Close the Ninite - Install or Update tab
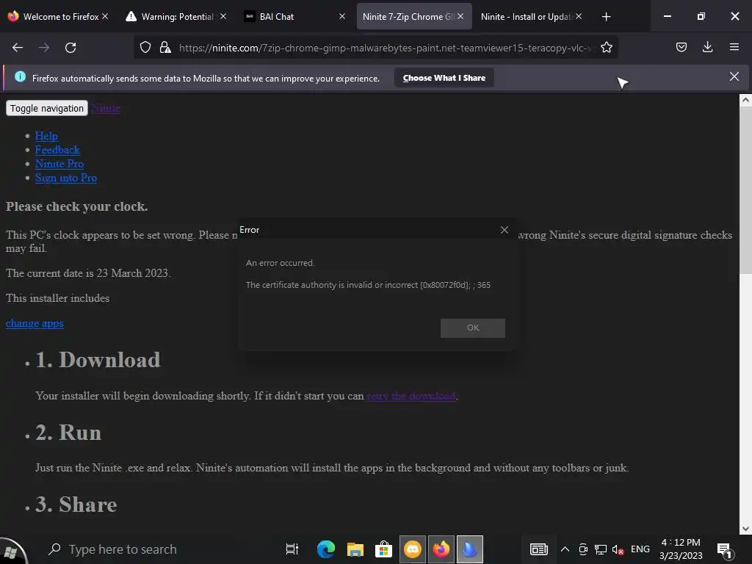752x564 pixels. click(x=579, y=16)
